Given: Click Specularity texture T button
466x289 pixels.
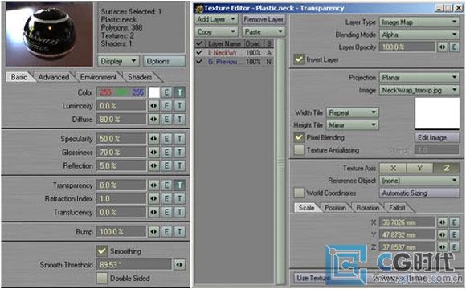Looking at the screenshot, I should pos(179,139).
